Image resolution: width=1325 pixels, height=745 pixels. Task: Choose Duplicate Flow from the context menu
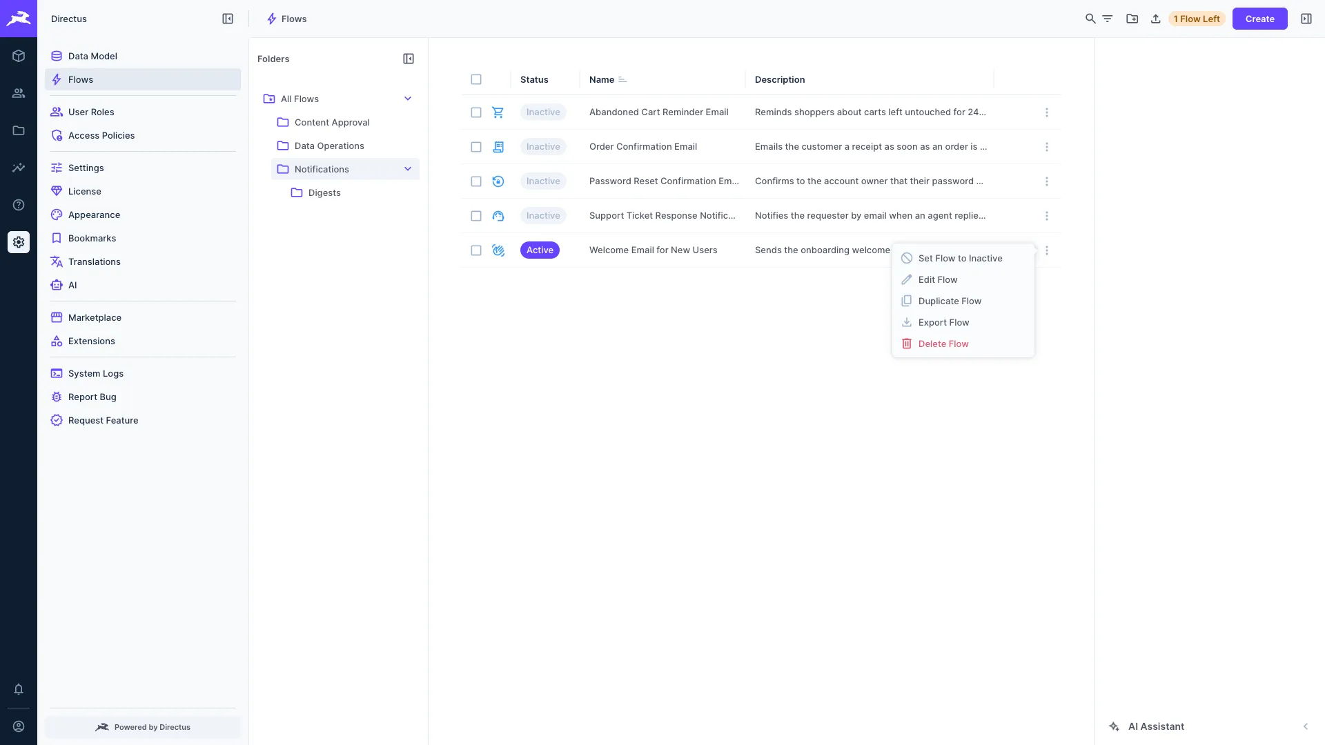(963, 301)
